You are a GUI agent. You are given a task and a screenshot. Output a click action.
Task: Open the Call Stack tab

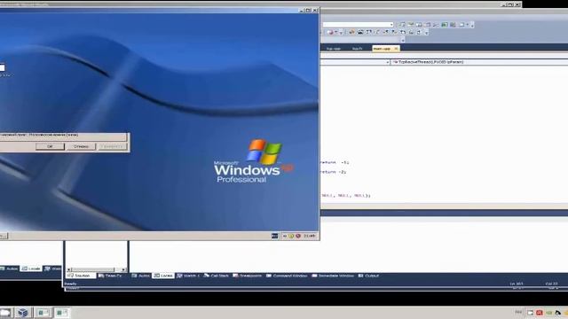tap(217, 276)
